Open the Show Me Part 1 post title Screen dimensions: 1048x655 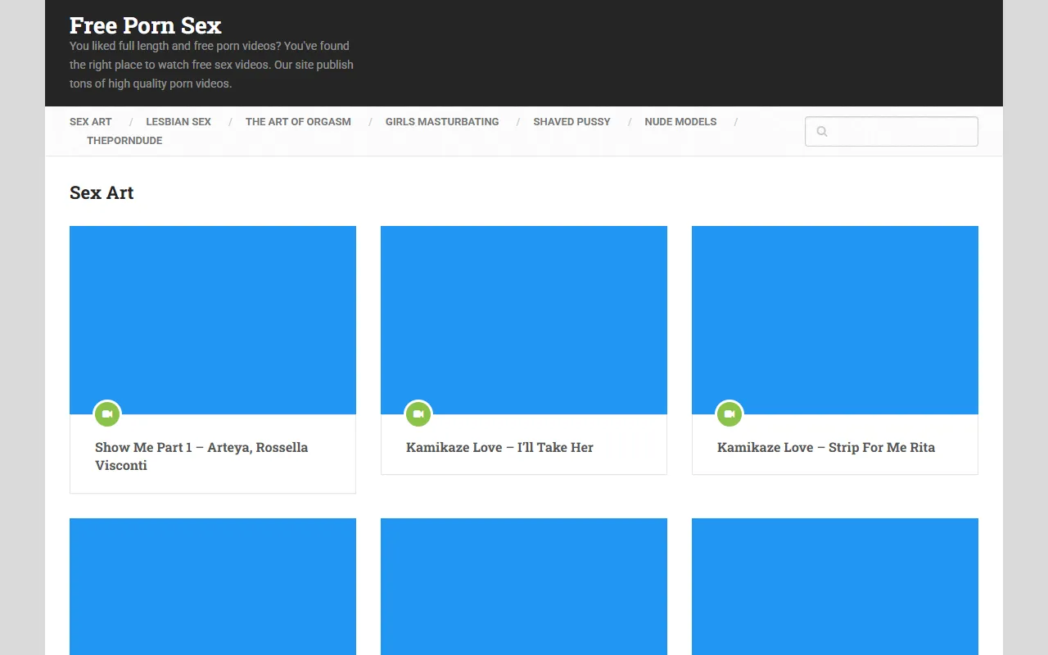coord(201,456)
